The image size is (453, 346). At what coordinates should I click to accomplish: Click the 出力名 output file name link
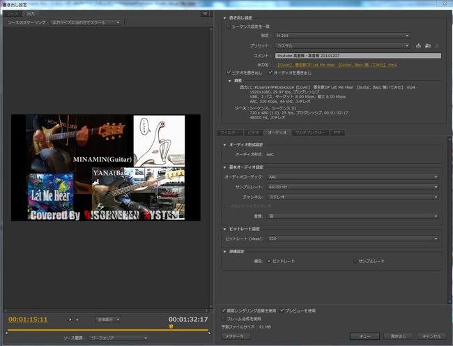(x=337, y=65)
